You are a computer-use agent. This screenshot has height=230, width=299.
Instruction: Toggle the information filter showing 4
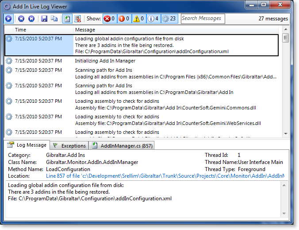[x=153, y=19]
